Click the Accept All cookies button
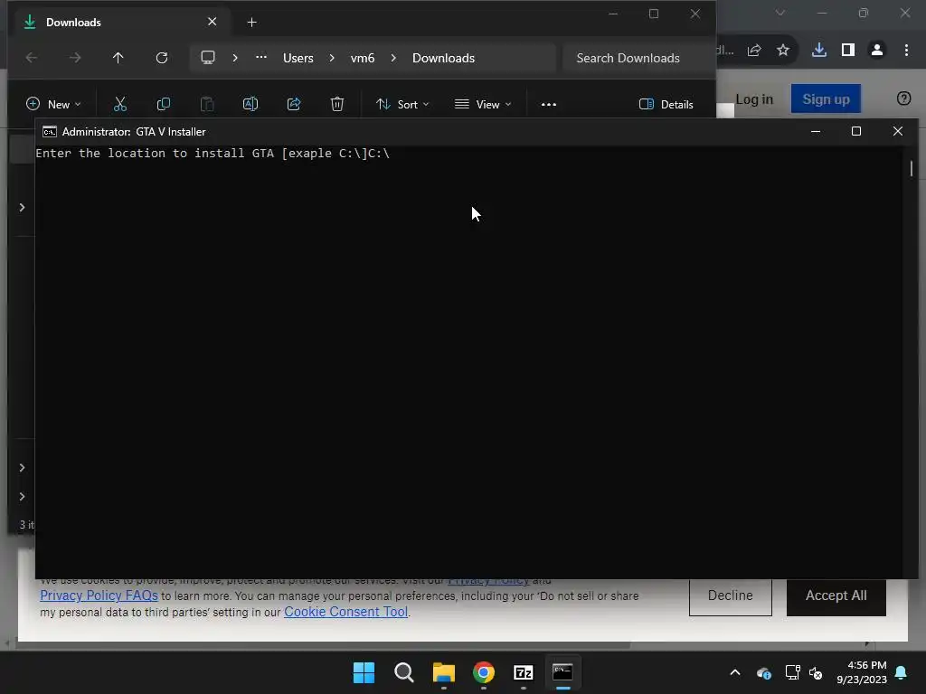Image resolution: width=926 pixels, height=694 pixels. (x=836, y=596)
